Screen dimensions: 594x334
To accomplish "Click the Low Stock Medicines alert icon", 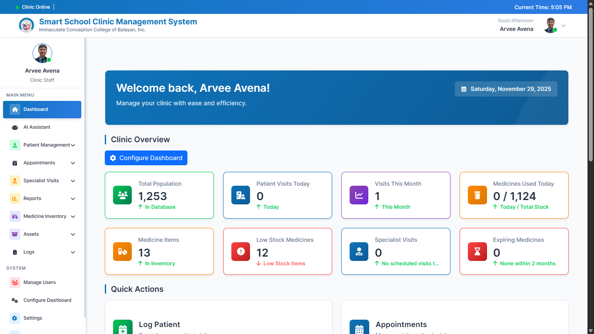I will [x=240, y=252].
